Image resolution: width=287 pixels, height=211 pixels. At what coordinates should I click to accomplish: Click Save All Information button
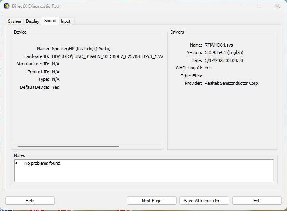click(x=204, y=201)
